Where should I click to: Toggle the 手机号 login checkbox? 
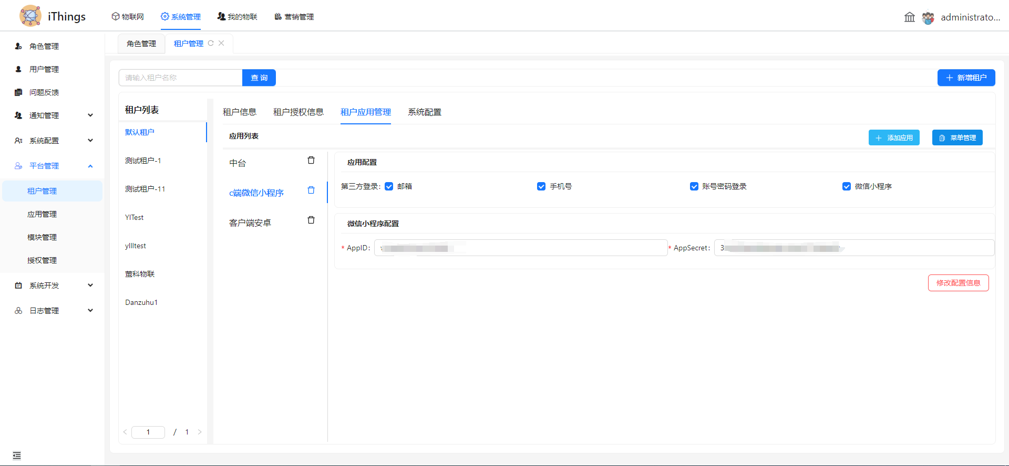point(541,187)
